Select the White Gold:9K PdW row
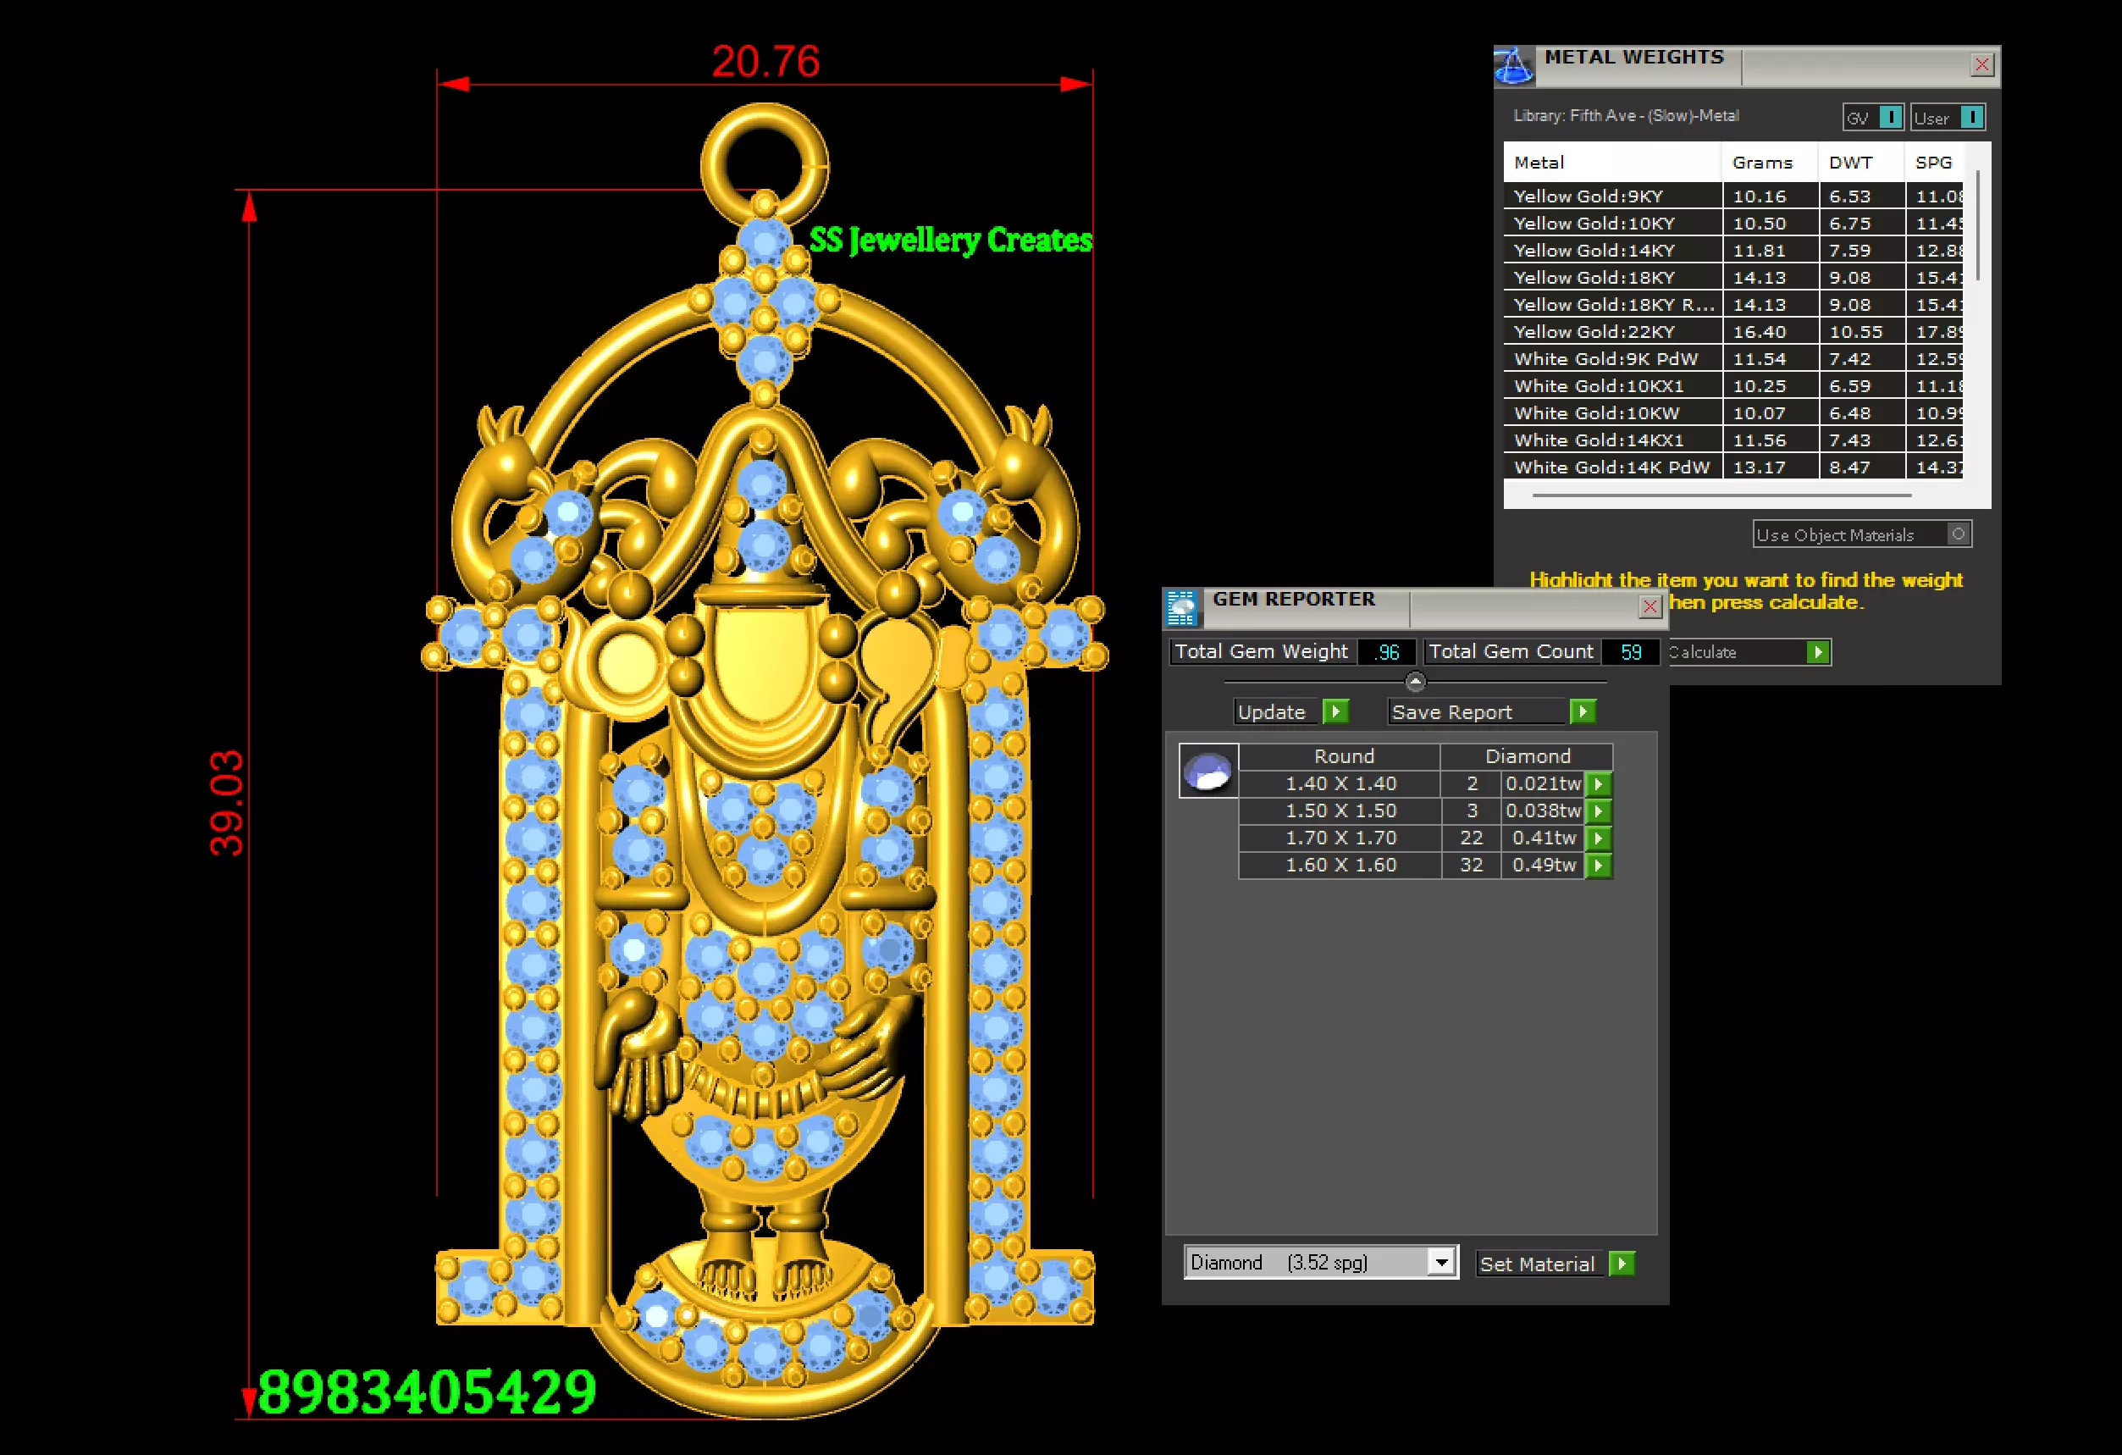This screenshot has width=2122, height=1455. pos(1733,359)
